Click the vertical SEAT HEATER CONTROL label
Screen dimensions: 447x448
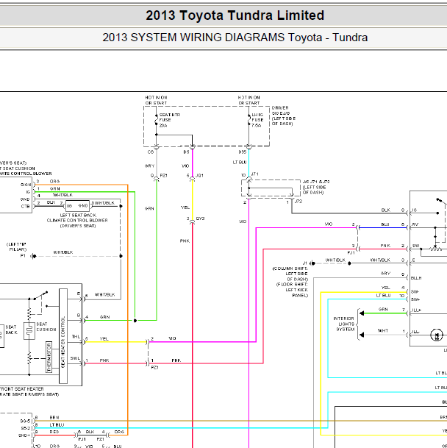(x=63, y=342)
